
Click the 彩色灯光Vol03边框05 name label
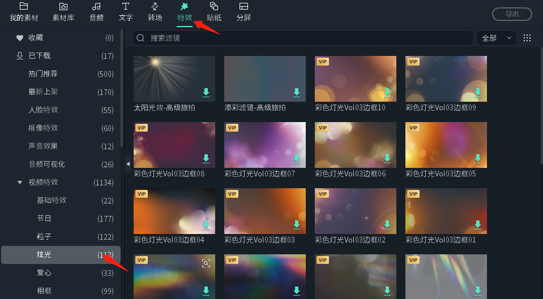click(x=441, y=174)
